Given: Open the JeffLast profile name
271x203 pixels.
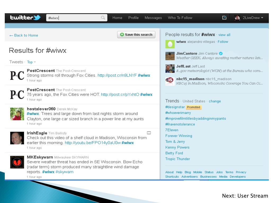Looking at the screenshot, I should pos(183,66).
